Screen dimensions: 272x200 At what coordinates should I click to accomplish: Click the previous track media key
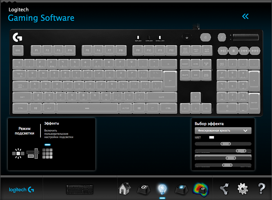pos(244,51)
